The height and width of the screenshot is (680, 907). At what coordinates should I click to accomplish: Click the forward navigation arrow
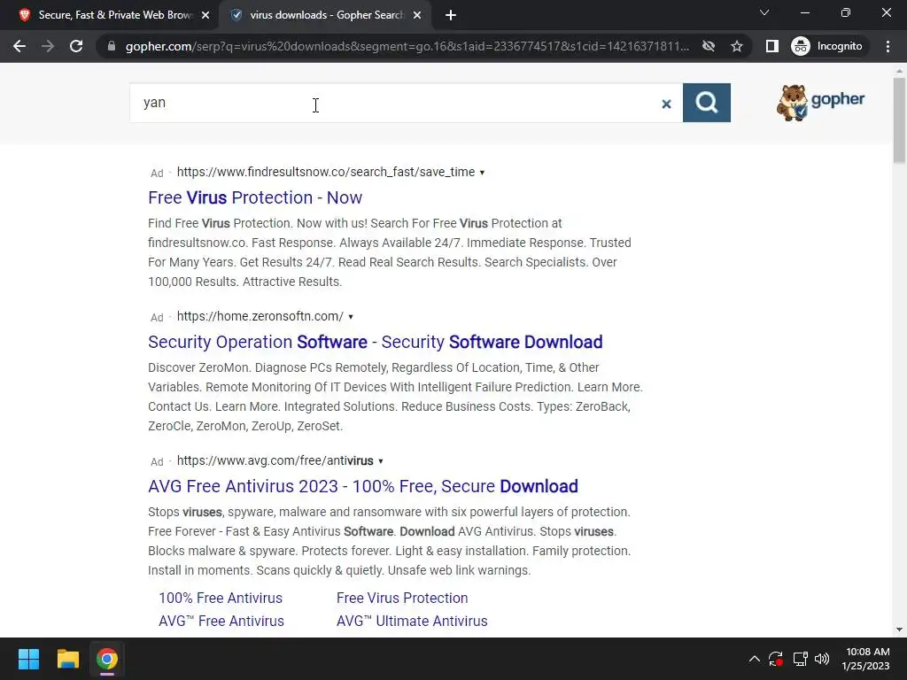(48, 46)
